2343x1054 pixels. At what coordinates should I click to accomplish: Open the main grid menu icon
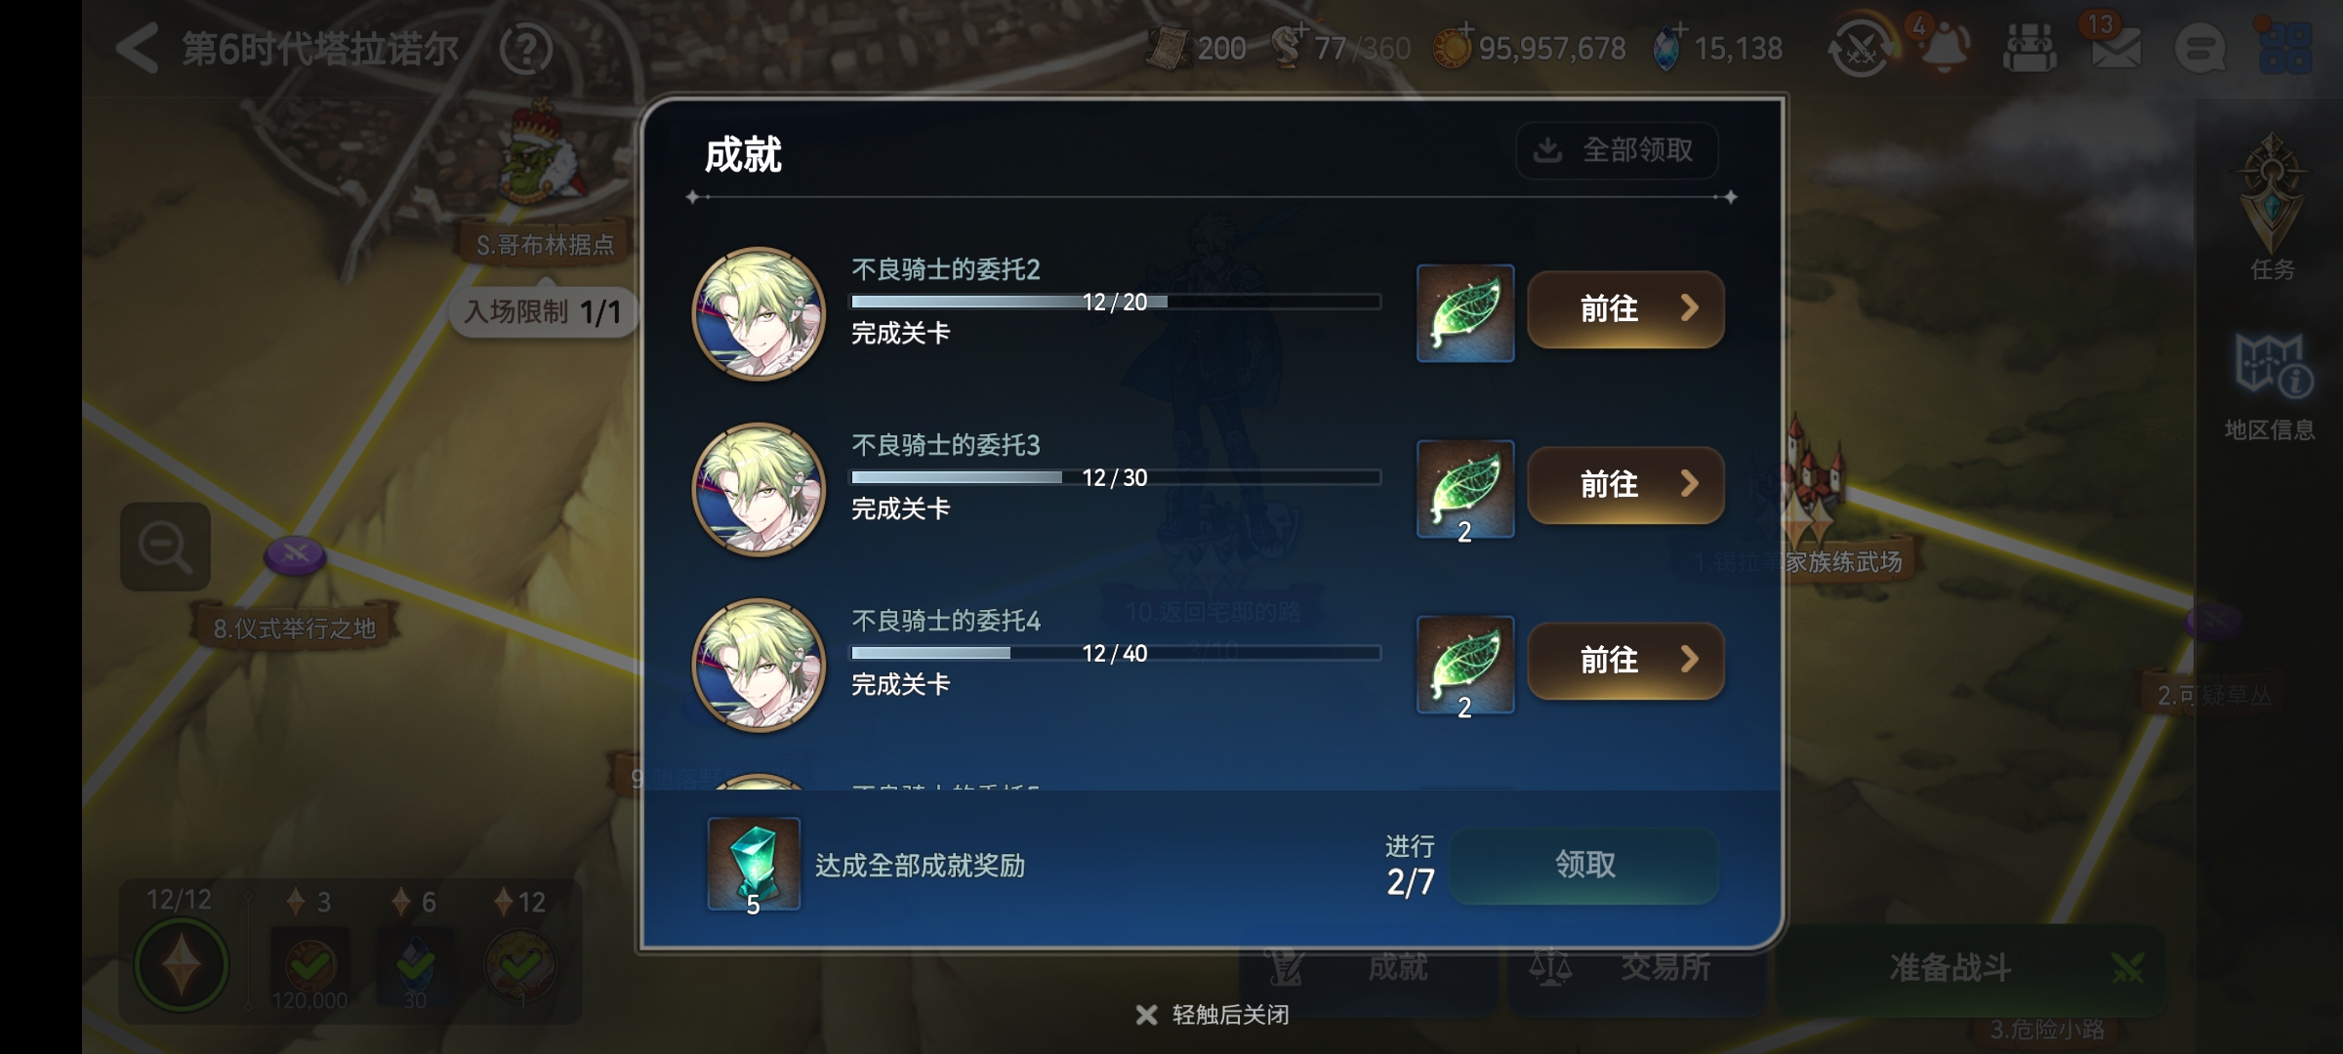tap(2284, 46)
